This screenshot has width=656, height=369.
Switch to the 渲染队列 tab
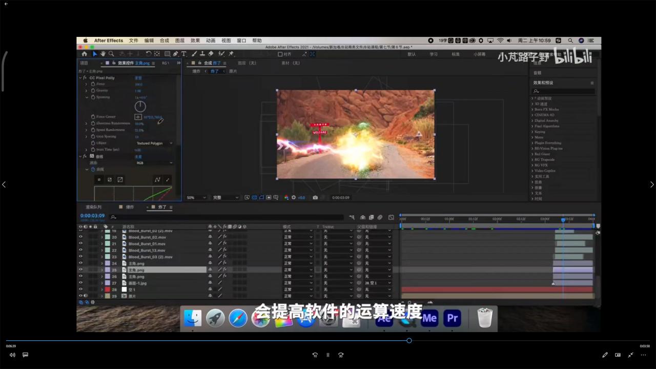[x=93, y=207]
